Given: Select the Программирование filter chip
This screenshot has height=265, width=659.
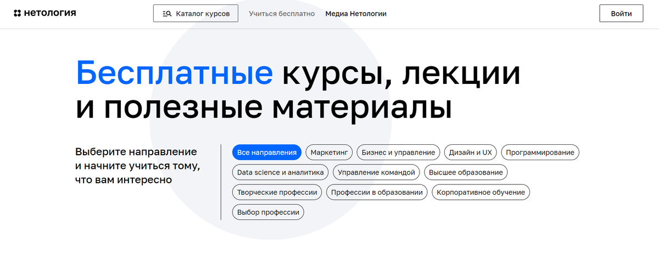Looking at the screenshot, I should [x=540, y=153].
